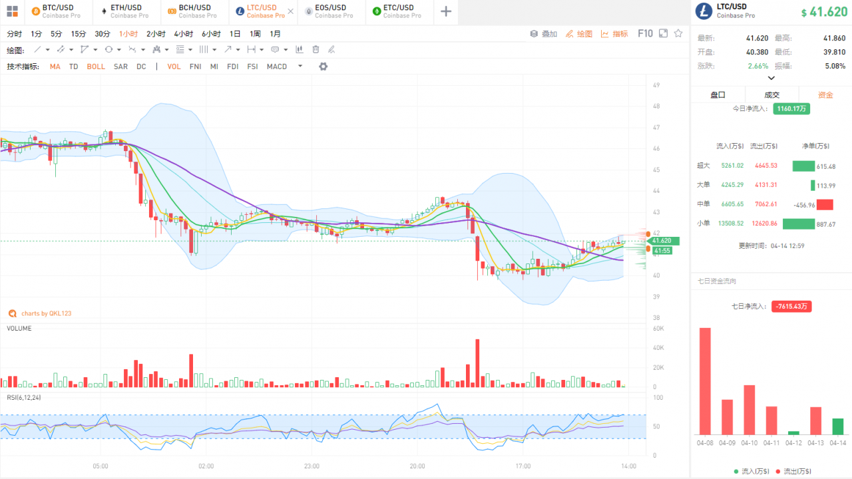Switch to the BTC/USD tab
The width and height of the screenshot is (852, 479).
58,11
